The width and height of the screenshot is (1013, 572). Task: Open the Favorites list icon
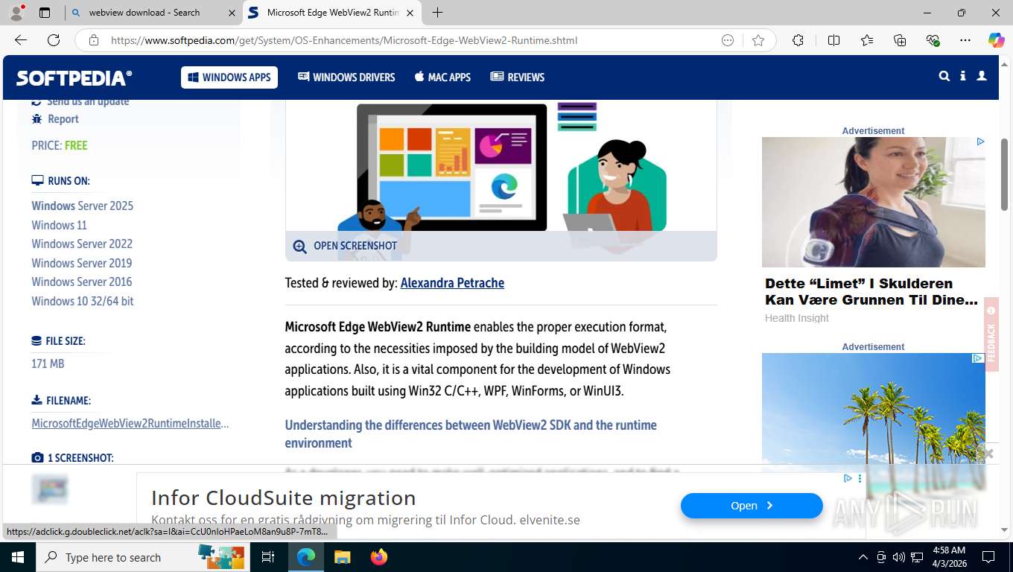[x=867, y=40]
